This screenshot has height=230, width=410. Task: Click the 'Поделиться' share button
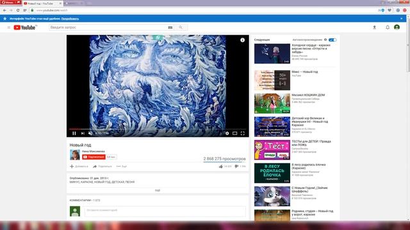pyautogui.click(x=102, y=166)
